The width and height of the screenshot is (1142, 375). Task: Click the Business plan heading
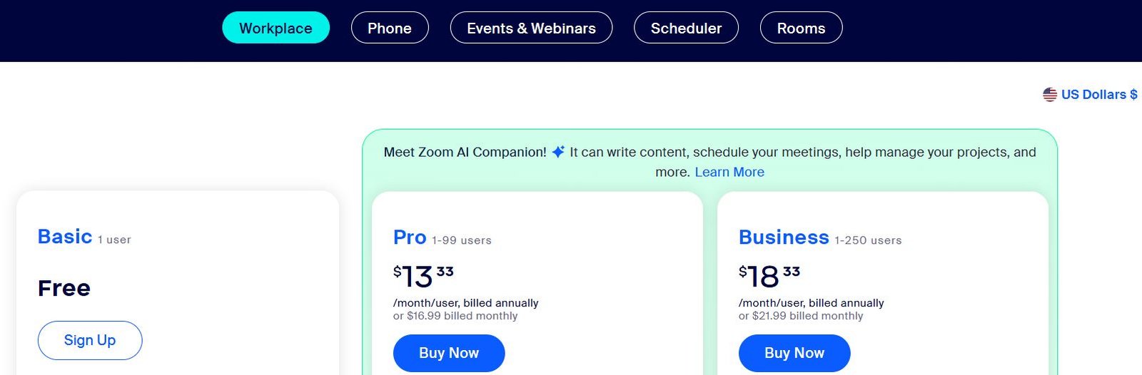pos(784,237)
